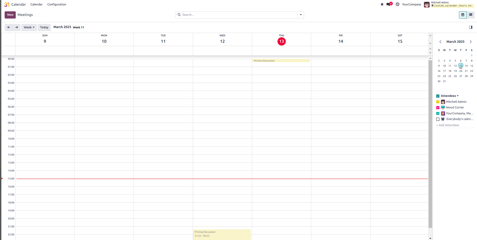Switch to calendar view icon
The width and height of the screenshot is (477, 240).
pyautogui.click(x=463, y=15)
